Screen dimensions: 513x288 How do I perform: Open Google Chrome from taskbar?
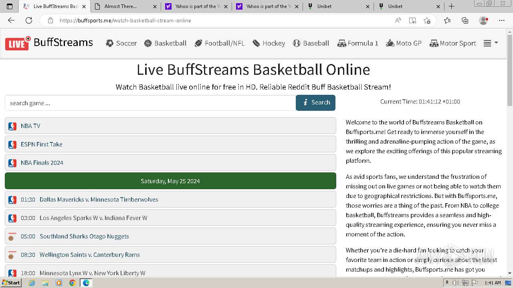72,283
